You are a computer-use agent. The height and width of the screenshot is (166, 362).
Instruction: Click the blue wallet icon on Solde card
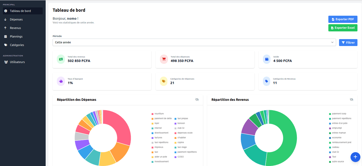266,59
